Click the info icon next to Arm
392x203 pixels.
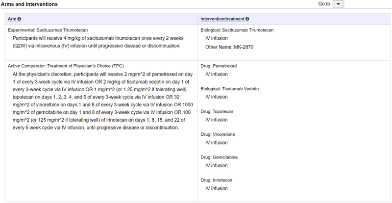coord(20,19)
